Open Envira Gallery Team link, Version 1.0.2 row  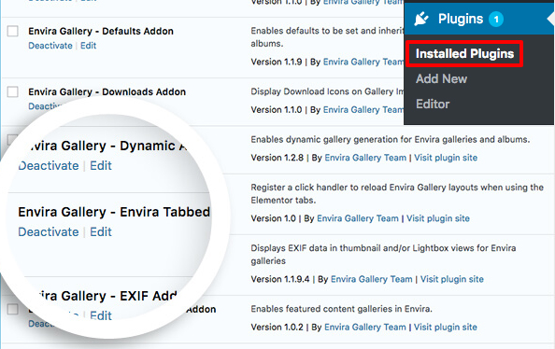click(365, 328)
